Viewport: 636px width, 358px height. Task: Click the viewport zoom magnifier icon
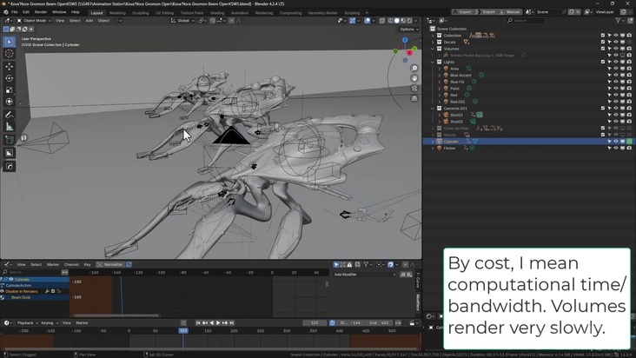[x=414, y=68]
